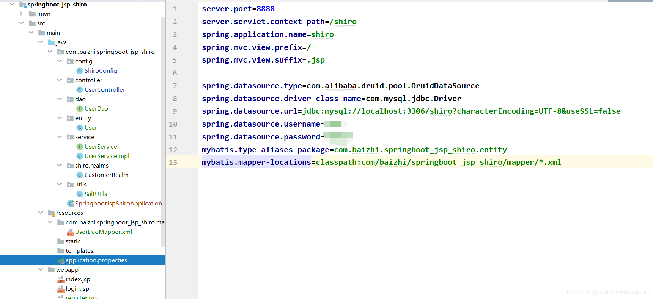Click the application.properties file icon
Screen dimensions: 653x299
pyautogui.click(x=61, y=261)
